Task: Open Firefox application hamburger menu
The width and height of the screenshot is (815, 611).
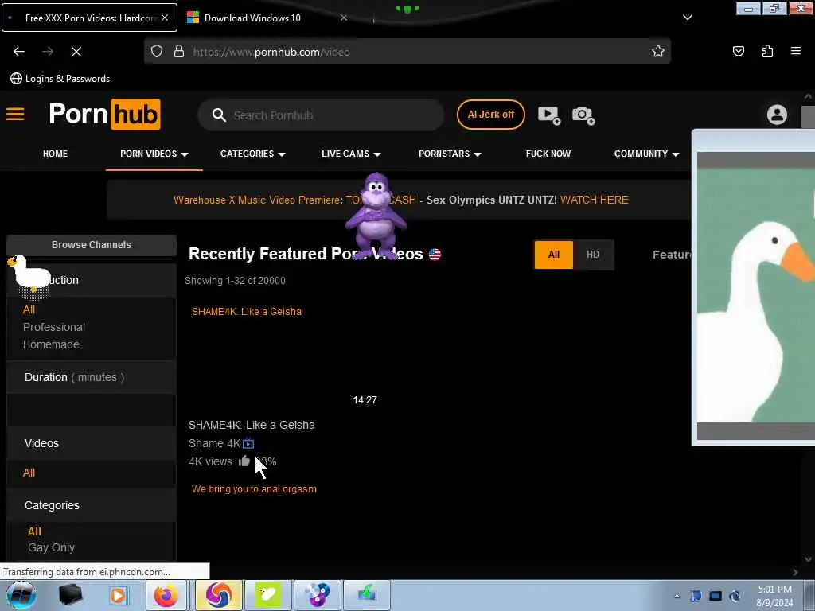Action: (795, 51)
